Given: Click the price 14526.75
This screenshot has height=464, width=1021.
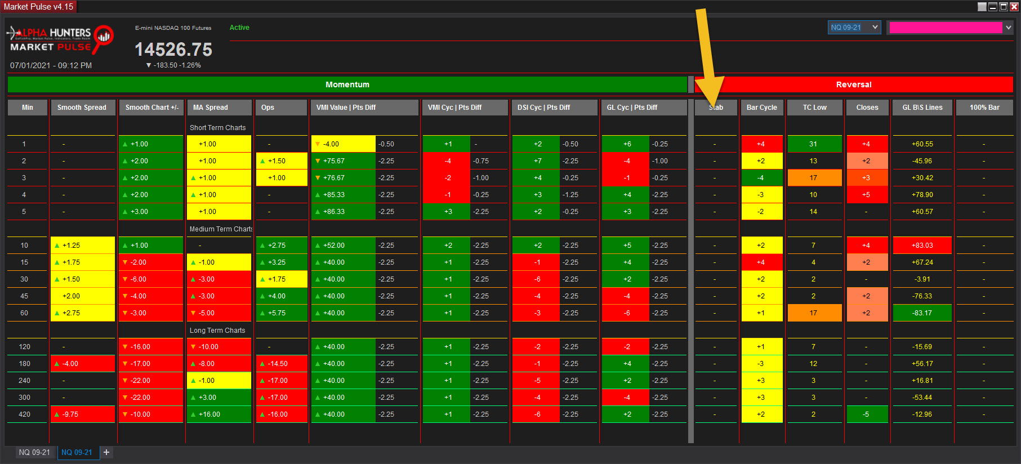Looking at the screenshot, I should click(x=173, y=50).
